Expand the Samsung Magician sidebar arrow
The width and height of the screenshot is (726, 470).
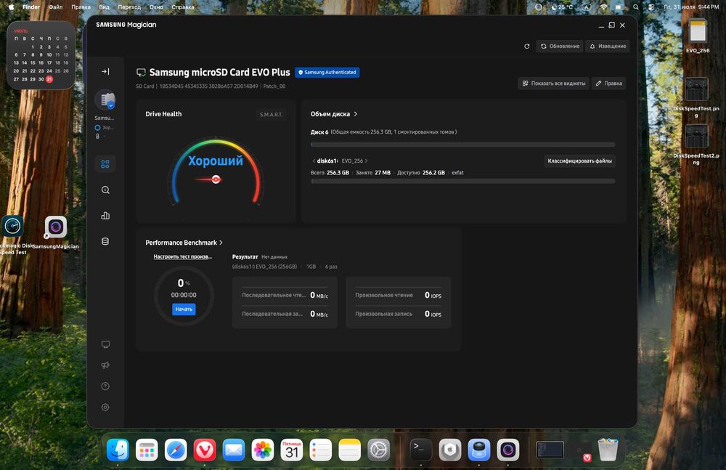tap(105, 71)
